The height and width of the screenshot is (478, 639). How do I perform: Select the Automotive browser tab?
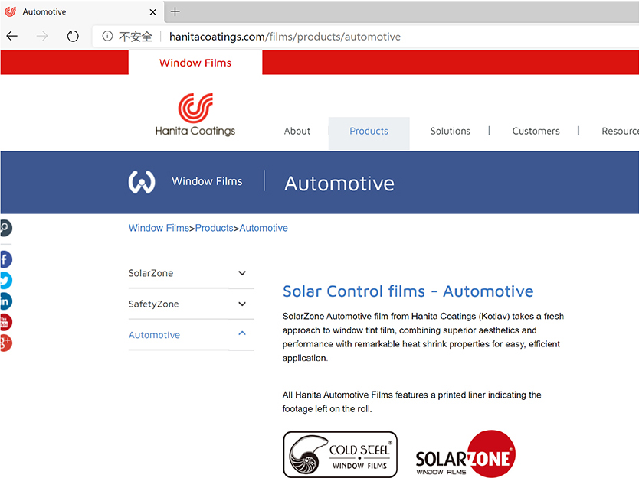pyautogui.click(x=81, y=11)
